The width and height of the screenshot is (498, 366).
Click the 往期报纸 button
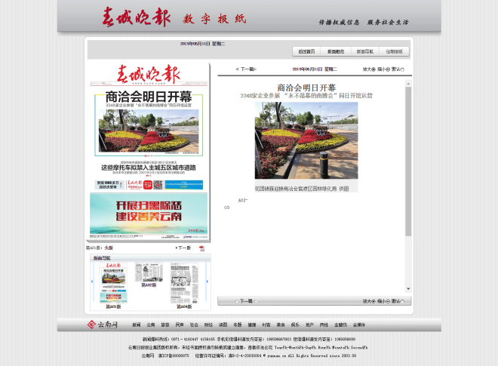(x=394, y=51)
